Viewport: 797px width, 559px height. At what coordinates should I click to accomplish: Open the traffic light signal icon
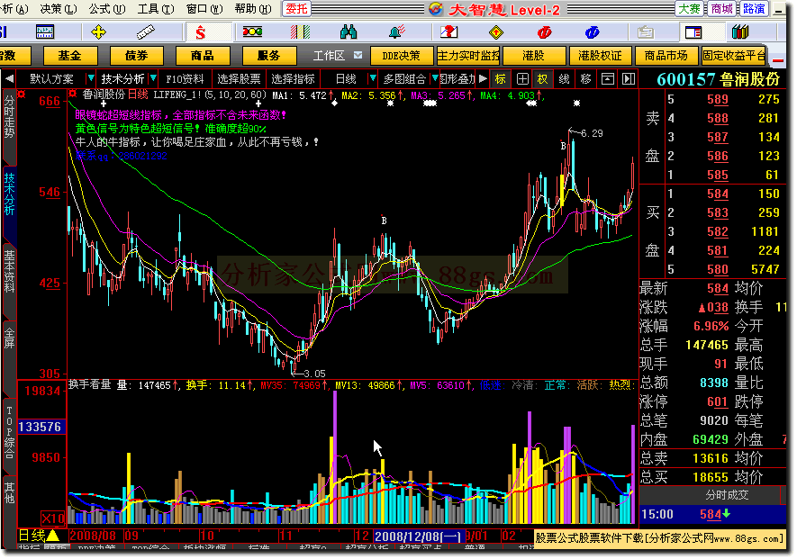[x=252, y=32]
